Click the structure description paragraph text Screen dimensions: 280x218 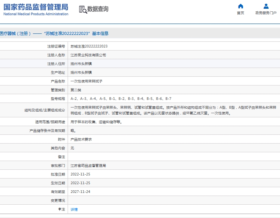point(173,110)
